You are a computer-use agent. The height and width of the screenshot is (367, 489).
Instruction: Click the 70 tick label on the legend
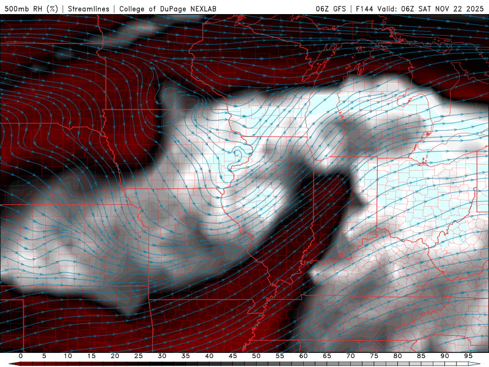(350, 356)
